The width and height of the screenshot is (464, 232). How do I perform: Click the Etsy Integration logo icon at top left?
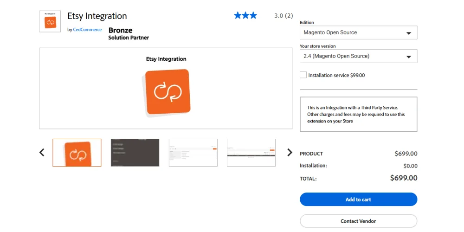(50, 21)
